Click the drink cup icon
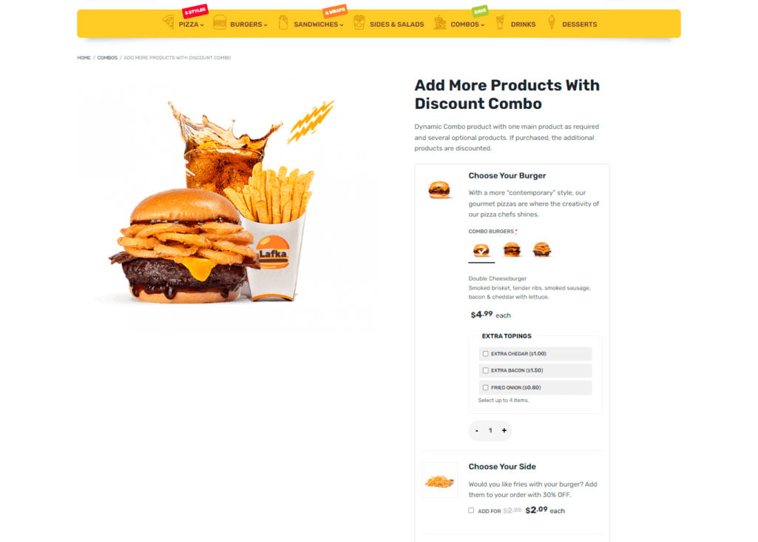 501,22
